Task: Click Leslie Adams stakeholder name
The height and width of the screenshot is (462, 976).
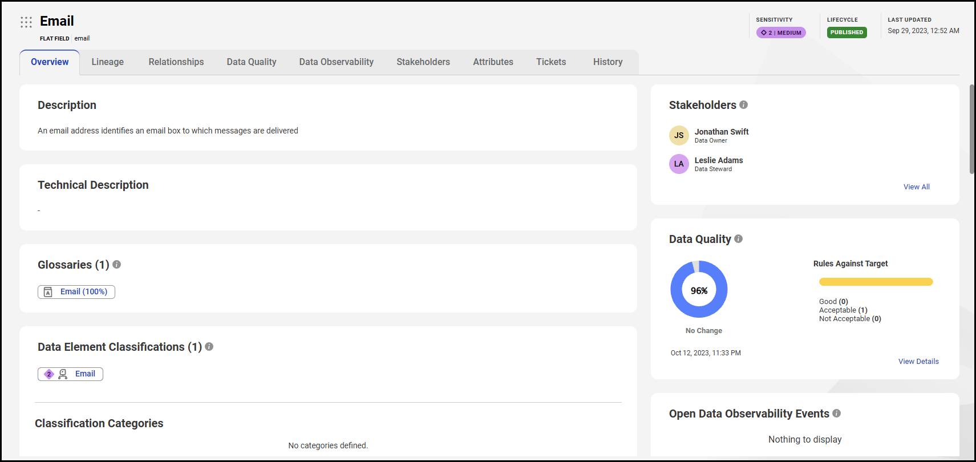Action: pos(719,160)
